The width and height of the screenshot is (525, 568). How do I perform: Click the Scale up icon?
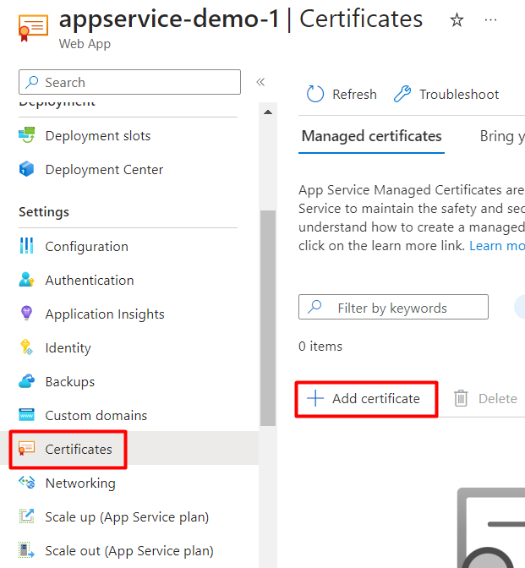26,516
